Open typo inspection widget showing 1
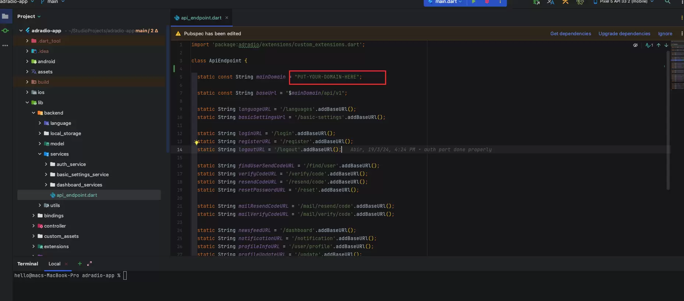The width and height of the screenshot is (684, 301). 649,45
